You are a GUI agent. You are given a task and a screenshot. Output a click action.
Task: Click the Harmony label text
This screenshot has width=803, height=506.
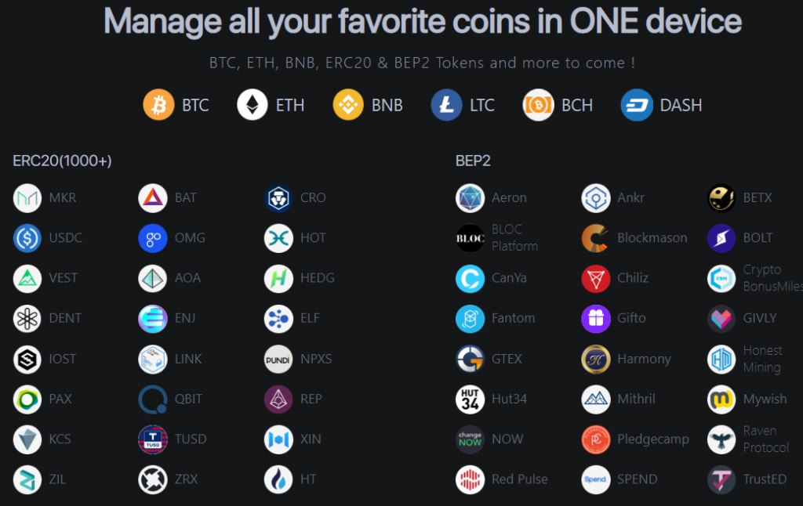pos(644,359)
